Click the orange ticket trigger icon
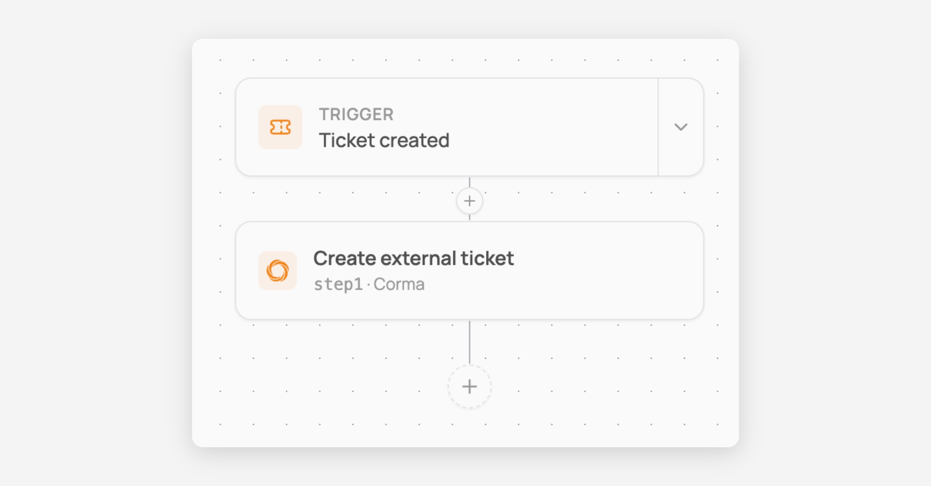 click(x=280, y=127)
